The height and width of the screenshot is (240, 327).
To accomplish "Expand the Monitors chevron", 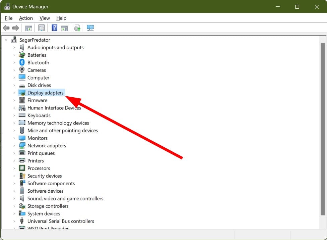I will pos(14,138).
